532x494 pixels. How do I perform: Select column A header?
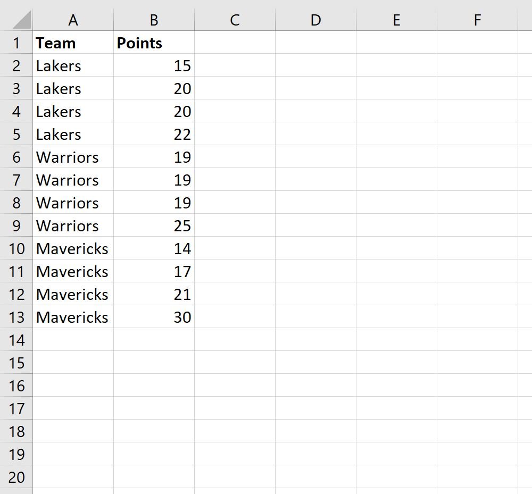click(73, 20)
